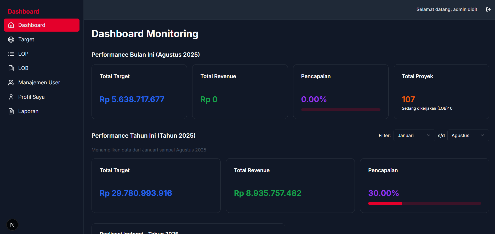495x234 pixels.
Task: Click the red Dashboard logo text
Action: [x=24, y=11]
